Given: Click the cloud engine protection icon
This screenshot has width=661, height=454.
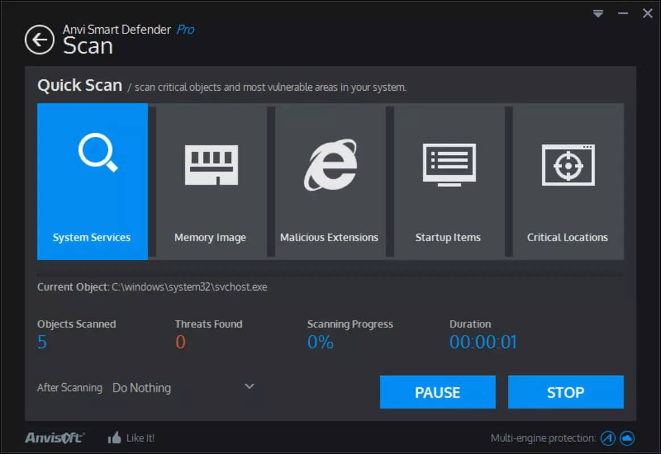Looking at the screenshot, I should tap(626, 438).
